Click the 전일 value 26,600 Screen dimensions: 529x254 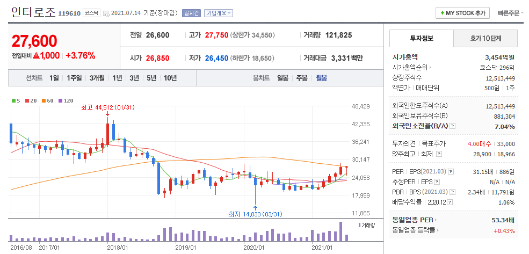point(157,35)
